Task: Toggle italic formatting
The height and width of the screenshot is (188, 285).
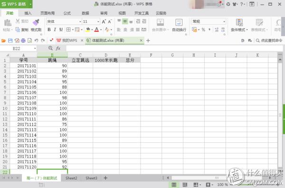Action: tap(55, 30)
